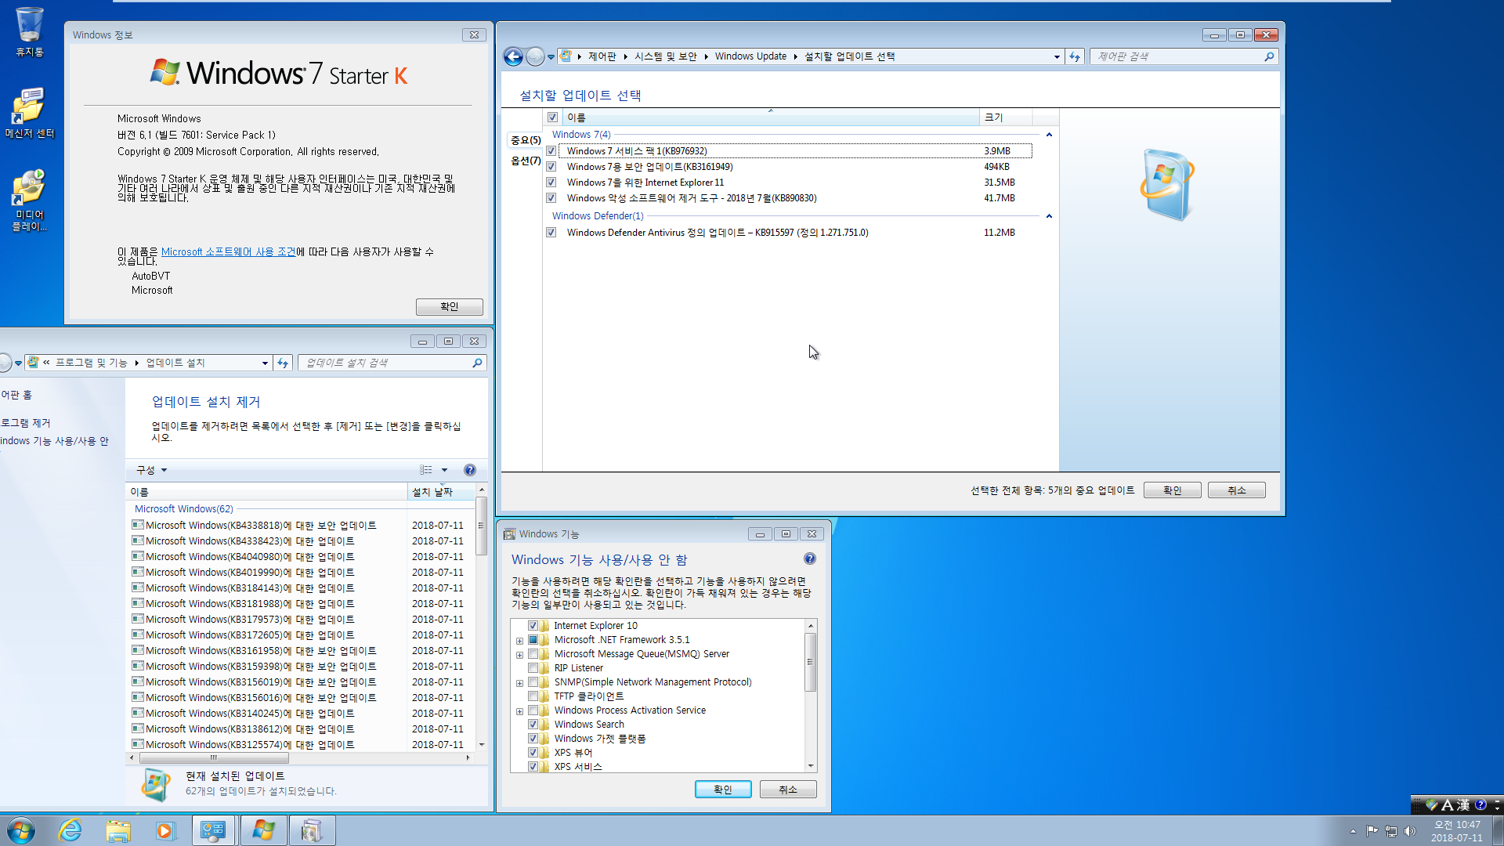Open Action Center flag in system tray
Image resolution: width=1504 pixels, height=846 pixels.
[1372, 831]
